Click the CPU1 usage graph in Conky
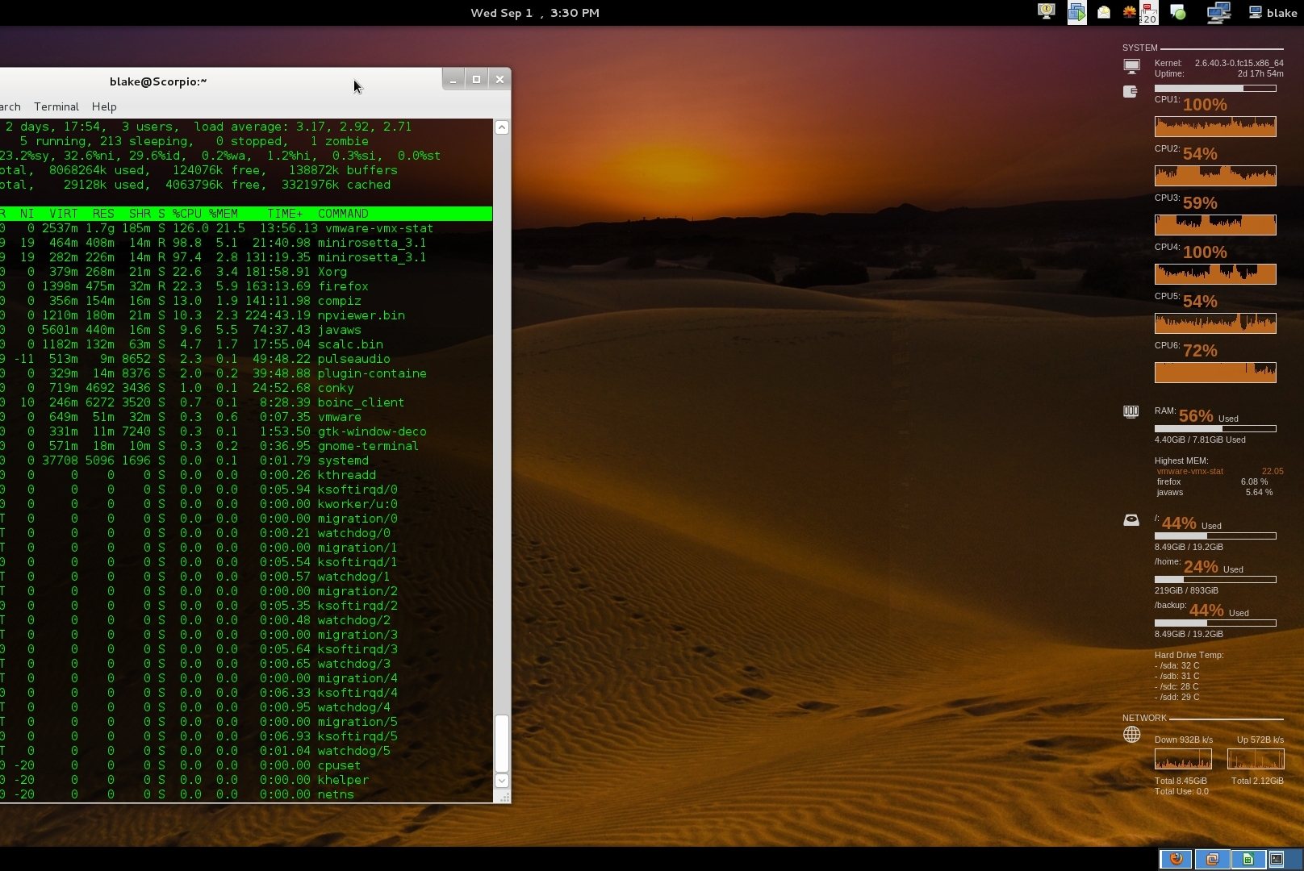1304x871 pixels. click(x=1215, y=127)
